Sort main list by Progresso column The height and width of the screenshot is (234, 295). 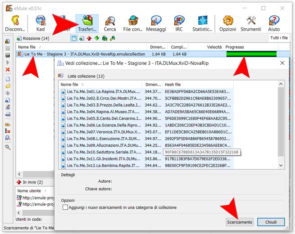coord(251,47)
